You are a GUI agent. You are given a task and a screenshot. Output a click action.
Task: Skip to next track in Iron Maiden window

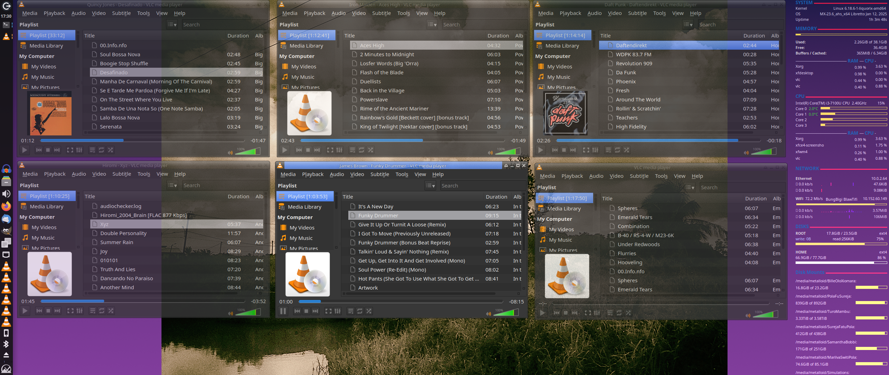coord(317,150)
